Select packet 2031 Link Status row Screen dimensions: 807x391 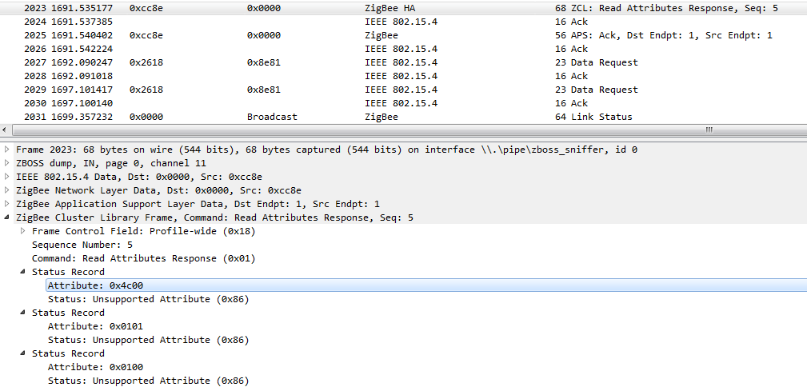(403, 117)
